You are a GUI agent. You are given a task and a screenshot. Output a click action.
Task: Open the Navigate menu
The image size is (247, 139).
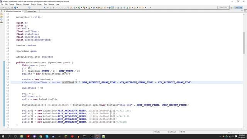pyautogui.click(x=26, y=4)
